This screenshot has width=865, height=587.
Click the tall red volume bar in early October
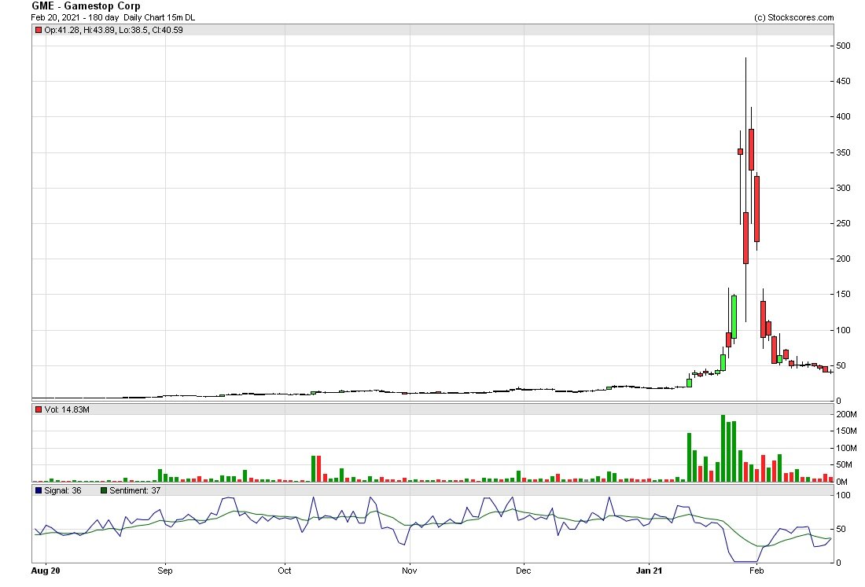[318, 469]
